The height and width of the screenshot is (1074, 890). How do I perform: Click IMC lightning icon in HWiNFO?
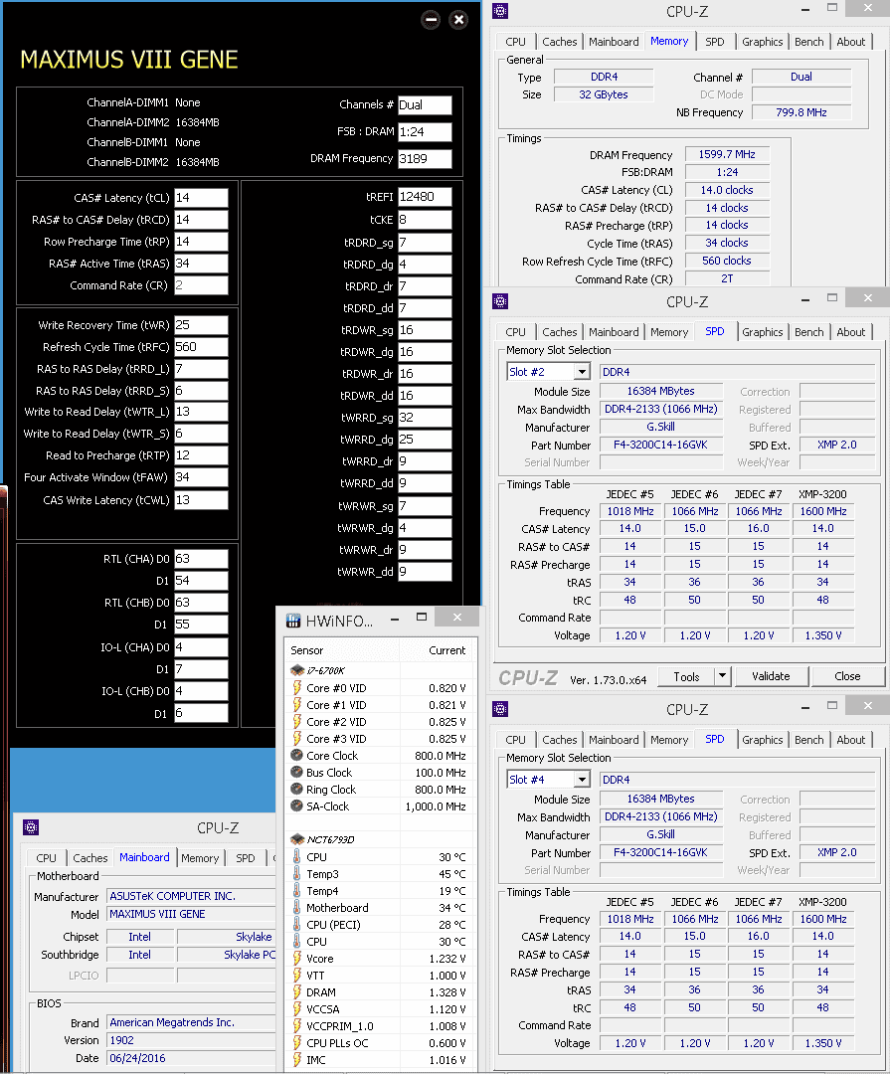[x=296, y=1060]
